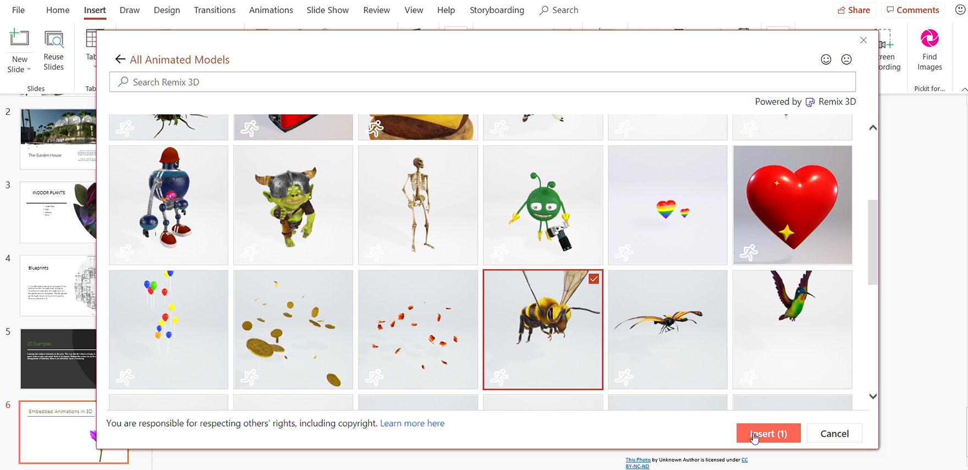Switch to the Animations tab
The width and height of the screenshot is (968, 470).
[271, 10]
